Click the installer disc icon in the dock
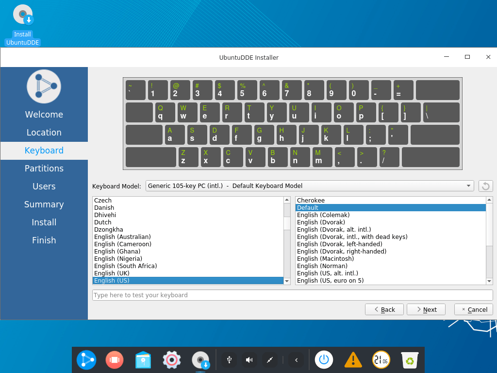 [200, 361]
